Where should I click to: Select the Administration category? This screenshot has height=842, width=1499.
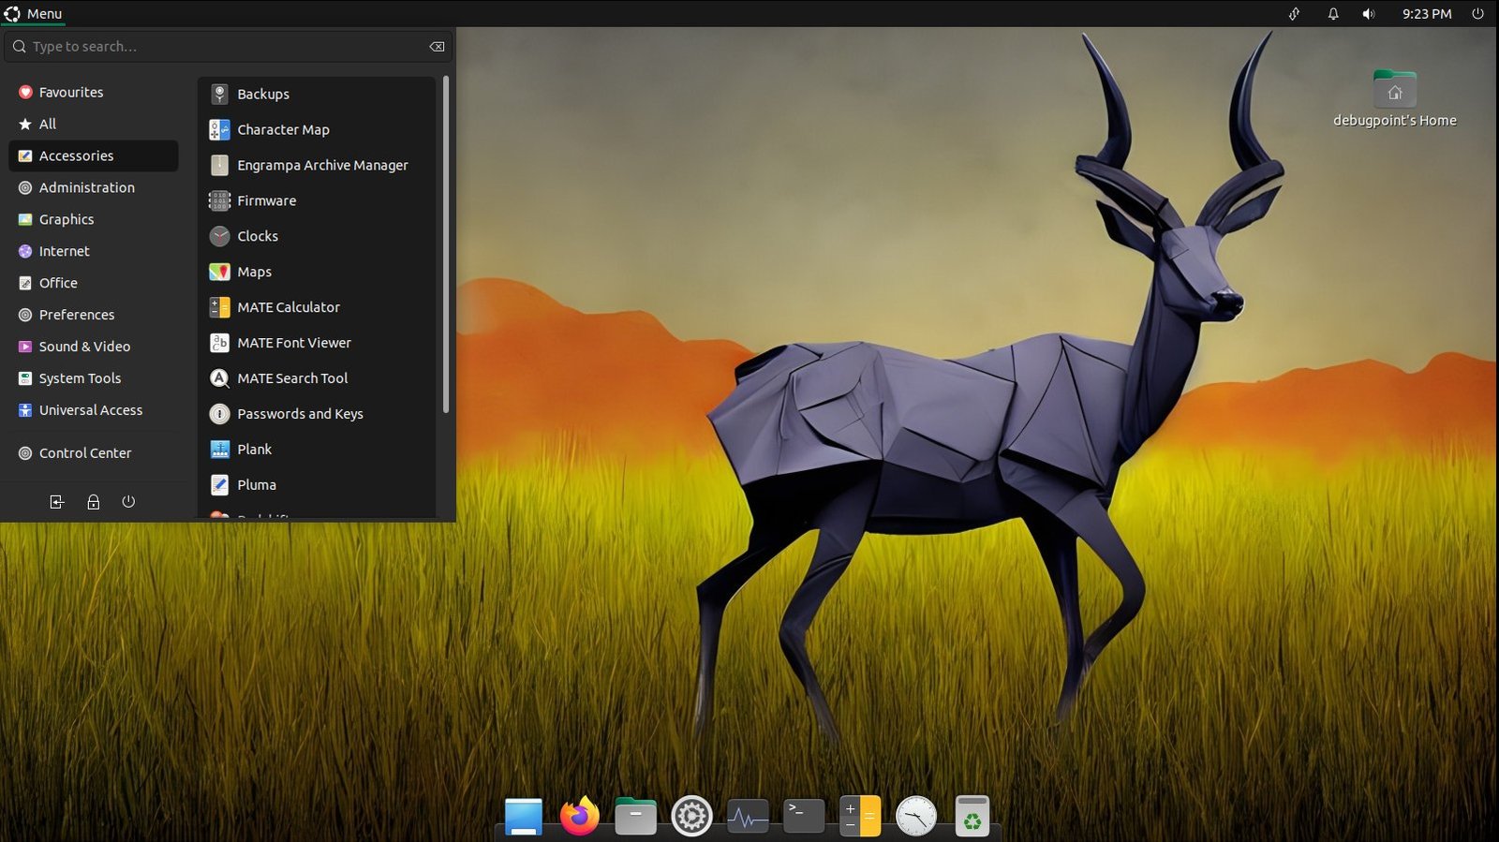(x=93, y=187)
